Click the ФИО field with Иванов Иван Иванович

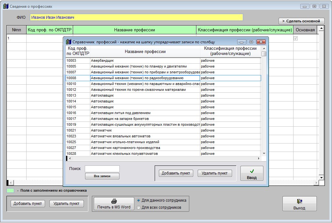point(136,17)
